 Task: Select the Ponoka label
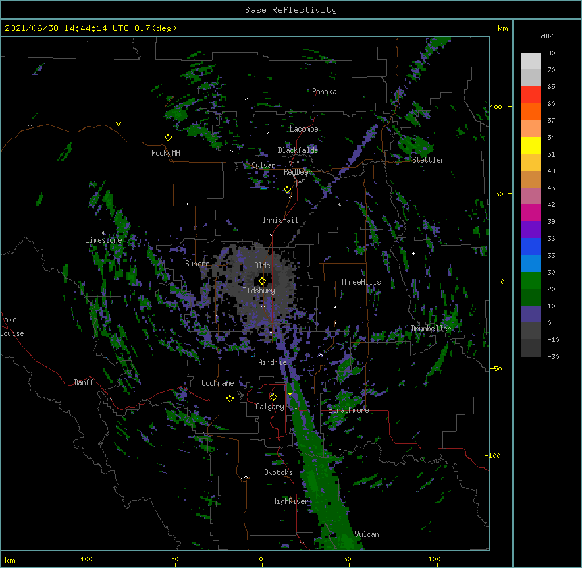coord(324,92)
